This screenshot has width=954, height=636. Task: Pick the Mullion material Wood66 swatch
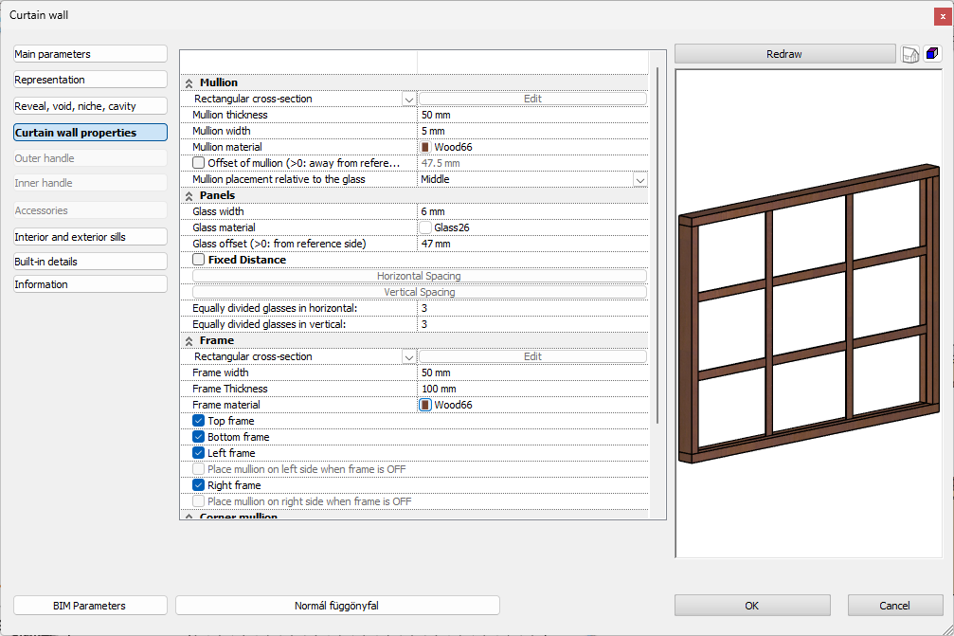click(x=425, y=147)
